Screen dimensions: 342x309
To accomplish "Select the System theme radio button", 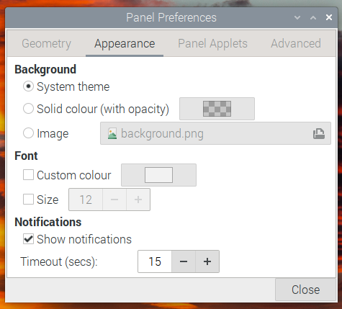I will (x=28, y=86).
